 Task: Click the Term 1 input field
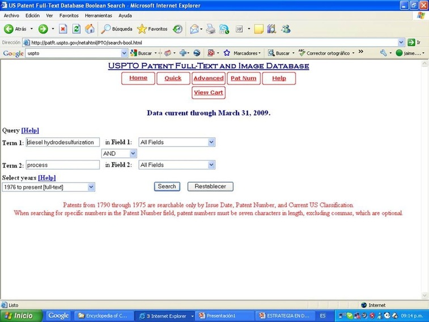point(63,142)
